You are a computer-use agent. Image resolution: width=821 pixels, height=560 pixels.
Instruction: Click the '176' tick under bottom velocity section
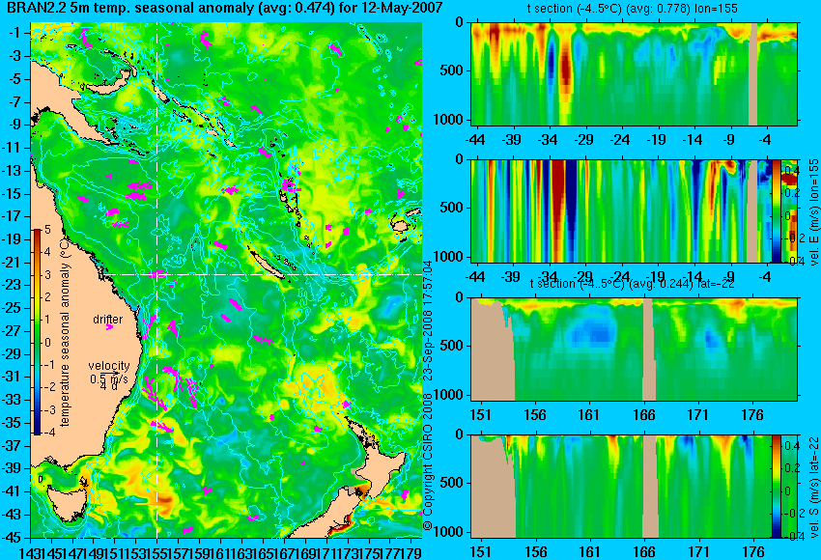coord(754,552)
